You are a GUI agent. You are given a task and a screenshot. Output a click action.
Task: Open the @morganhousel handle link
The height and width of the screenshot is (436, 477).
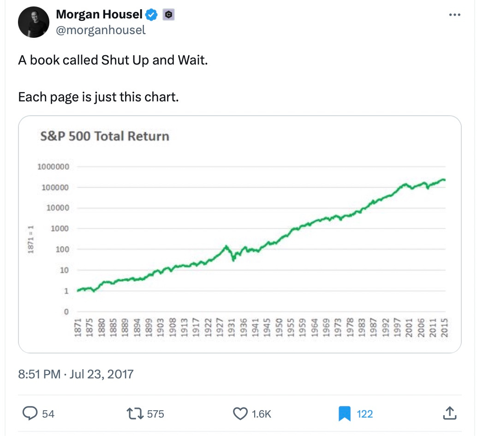(x=101, y=30)
